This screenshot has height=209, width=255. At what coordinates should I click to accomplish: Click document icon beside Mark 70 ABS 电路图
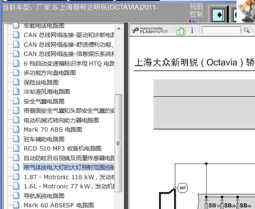point(16,130)
